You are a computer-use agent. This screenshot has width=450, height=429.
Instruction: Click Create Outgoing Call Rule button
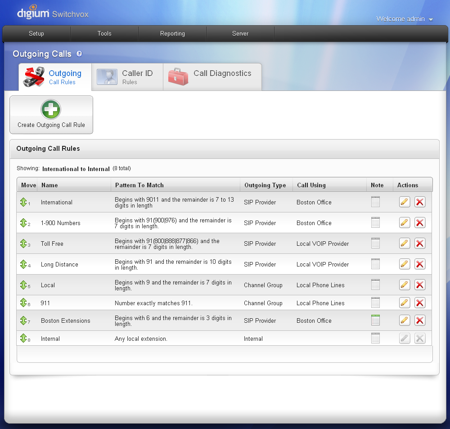tap(51, 115)
